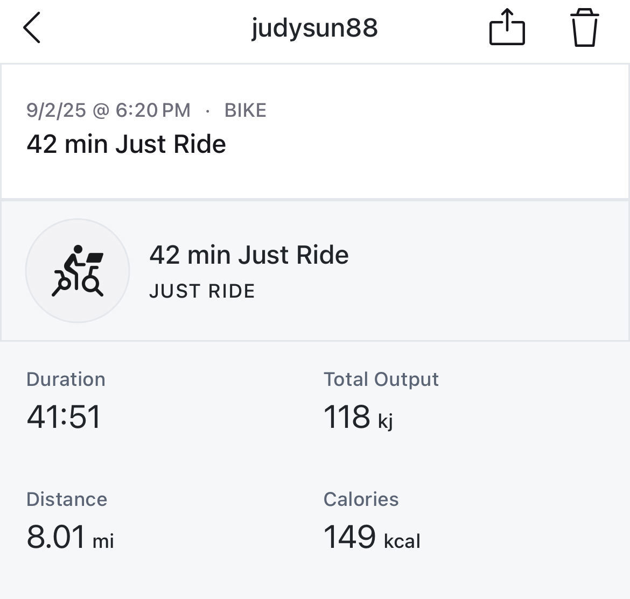Viewport: 630px width, 599px height.
Task: Select the workout date 9/2/25 @ 6:20 PM
Action: tap(108, 110)
